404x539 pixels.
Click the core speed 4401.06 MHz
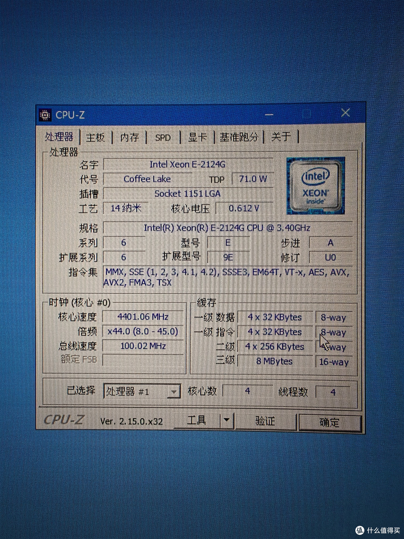(x=143, y=317)
